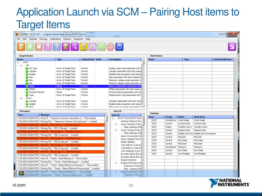Open the Calibration menu
The image size is (262, 196).
pos(55,39)
